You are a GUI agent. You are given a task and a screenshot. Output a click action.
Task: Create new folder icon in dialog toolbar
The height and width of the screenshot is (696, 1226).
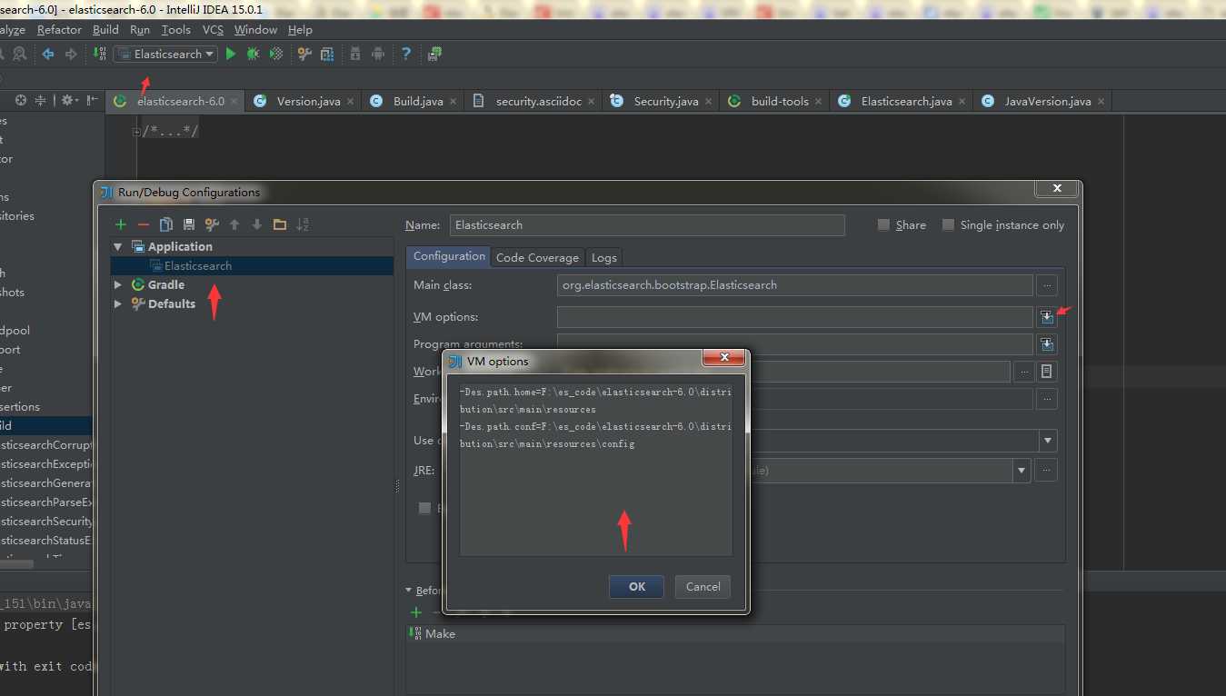tap(280, 224)
